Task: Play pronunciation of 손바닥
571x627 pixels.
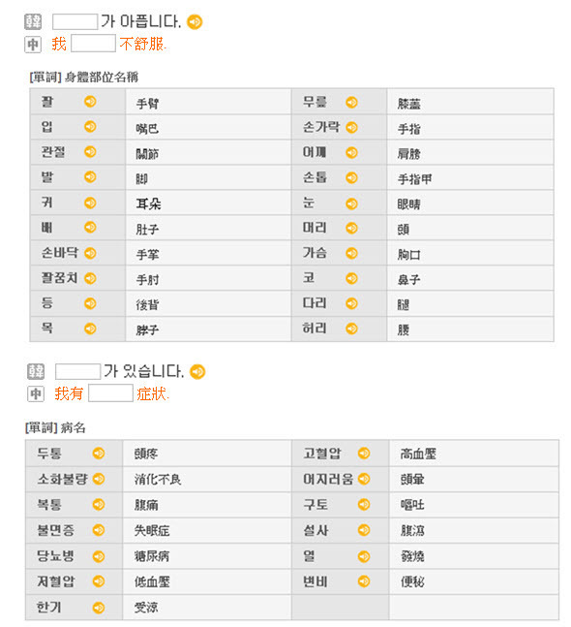Action: pyautogui.click(x=90, y=253)
